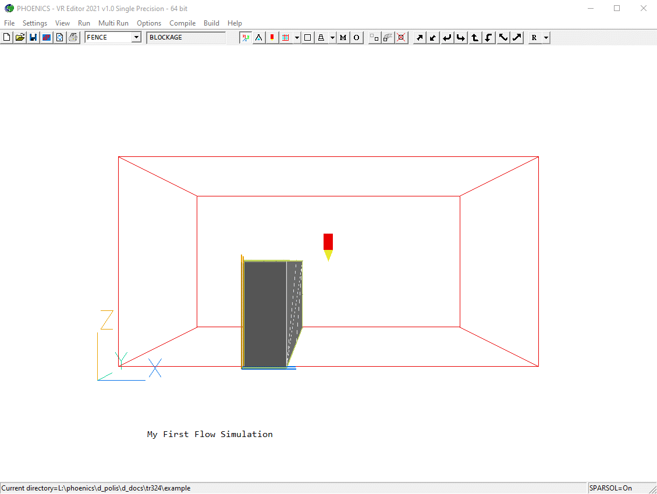The height and width of the screenshot is (494, 657).
Task: Open the FENCE object dropdown list
Action: coord(136,38)
